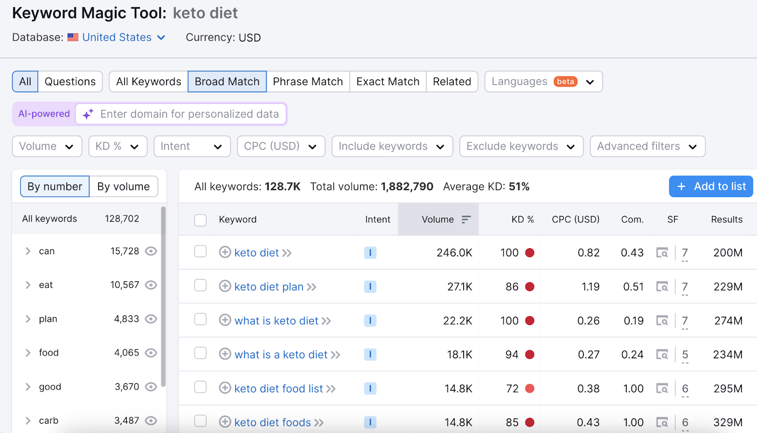Viewport: 757px width, 433px height.
Task: Click the Add to list button
Action: click(x=711, y=186)
